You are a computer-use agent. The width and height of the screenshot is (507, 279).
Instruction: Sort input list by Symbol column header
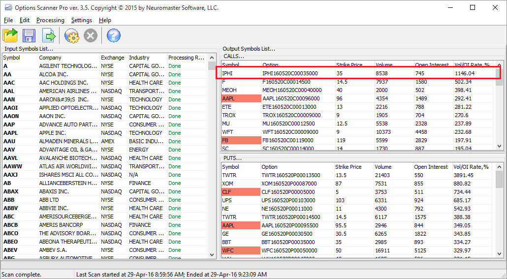pyautogui.click(x=20, y=58)
